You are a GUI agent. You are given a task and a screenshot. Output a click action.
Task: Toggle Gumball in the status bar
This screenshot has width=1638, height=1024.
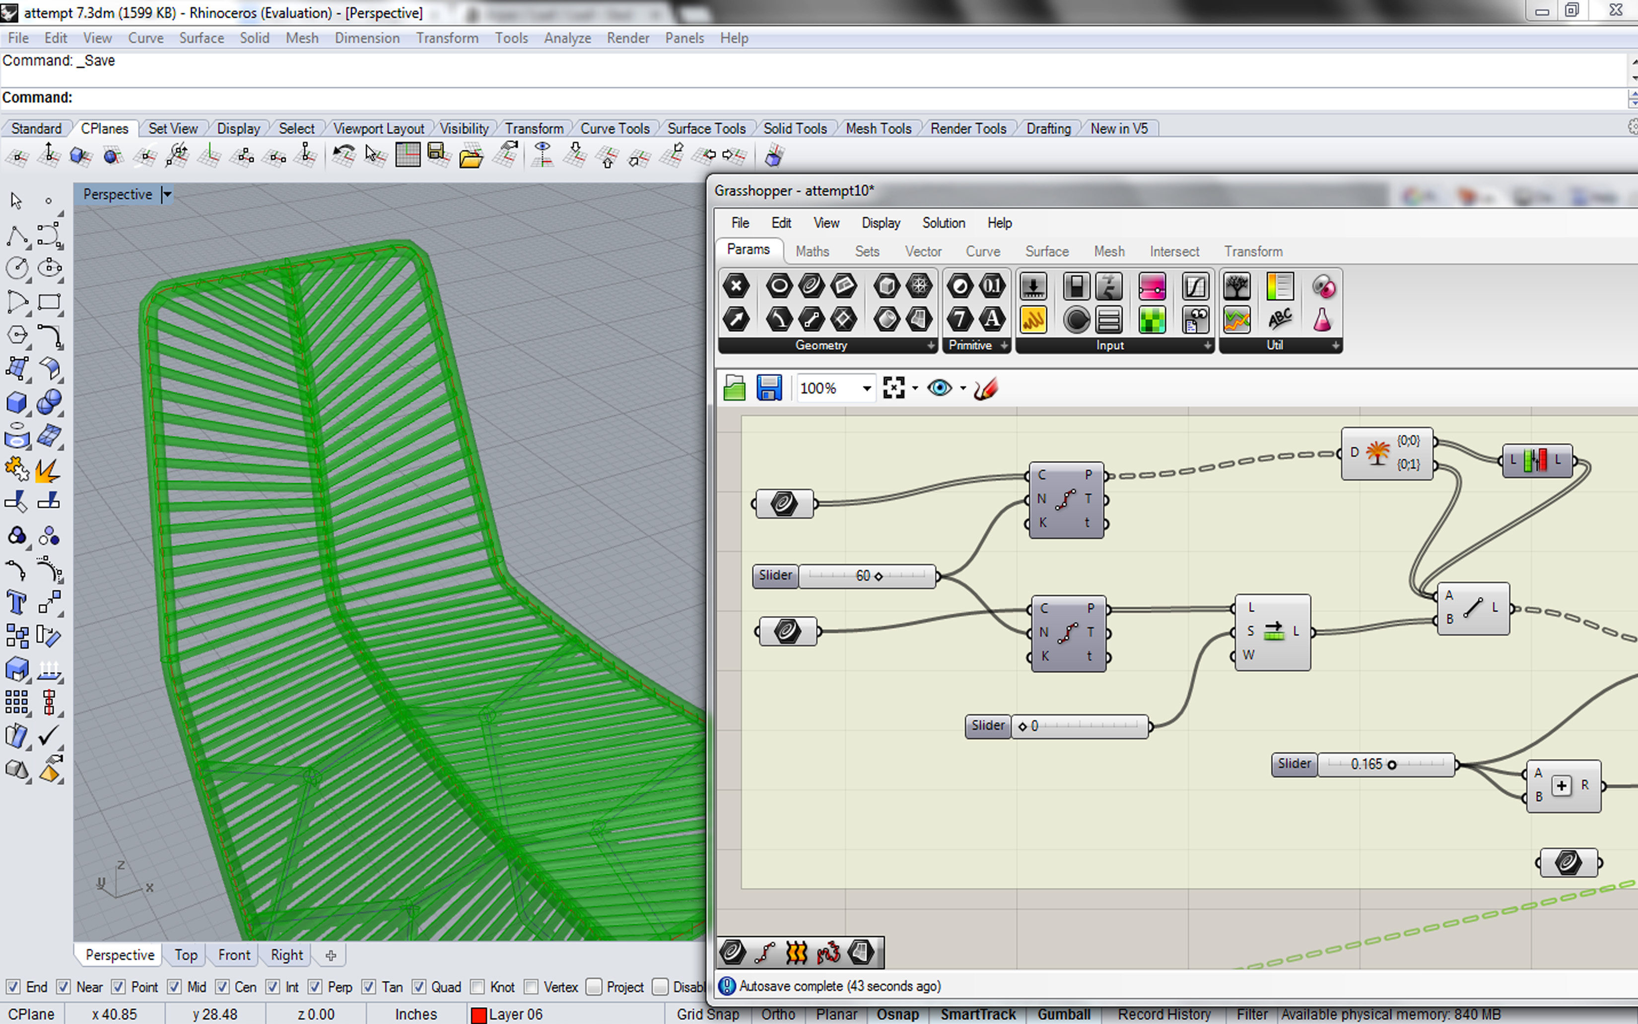[x=1064, y=1014]
